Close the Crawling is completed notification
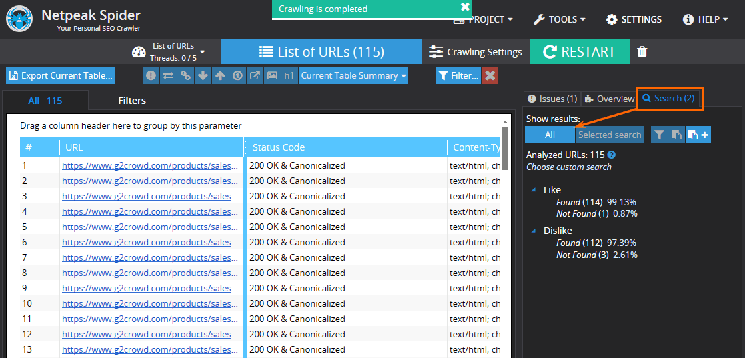Image resolution: width=745 pixels, height=358 pixels. [465, 7]
